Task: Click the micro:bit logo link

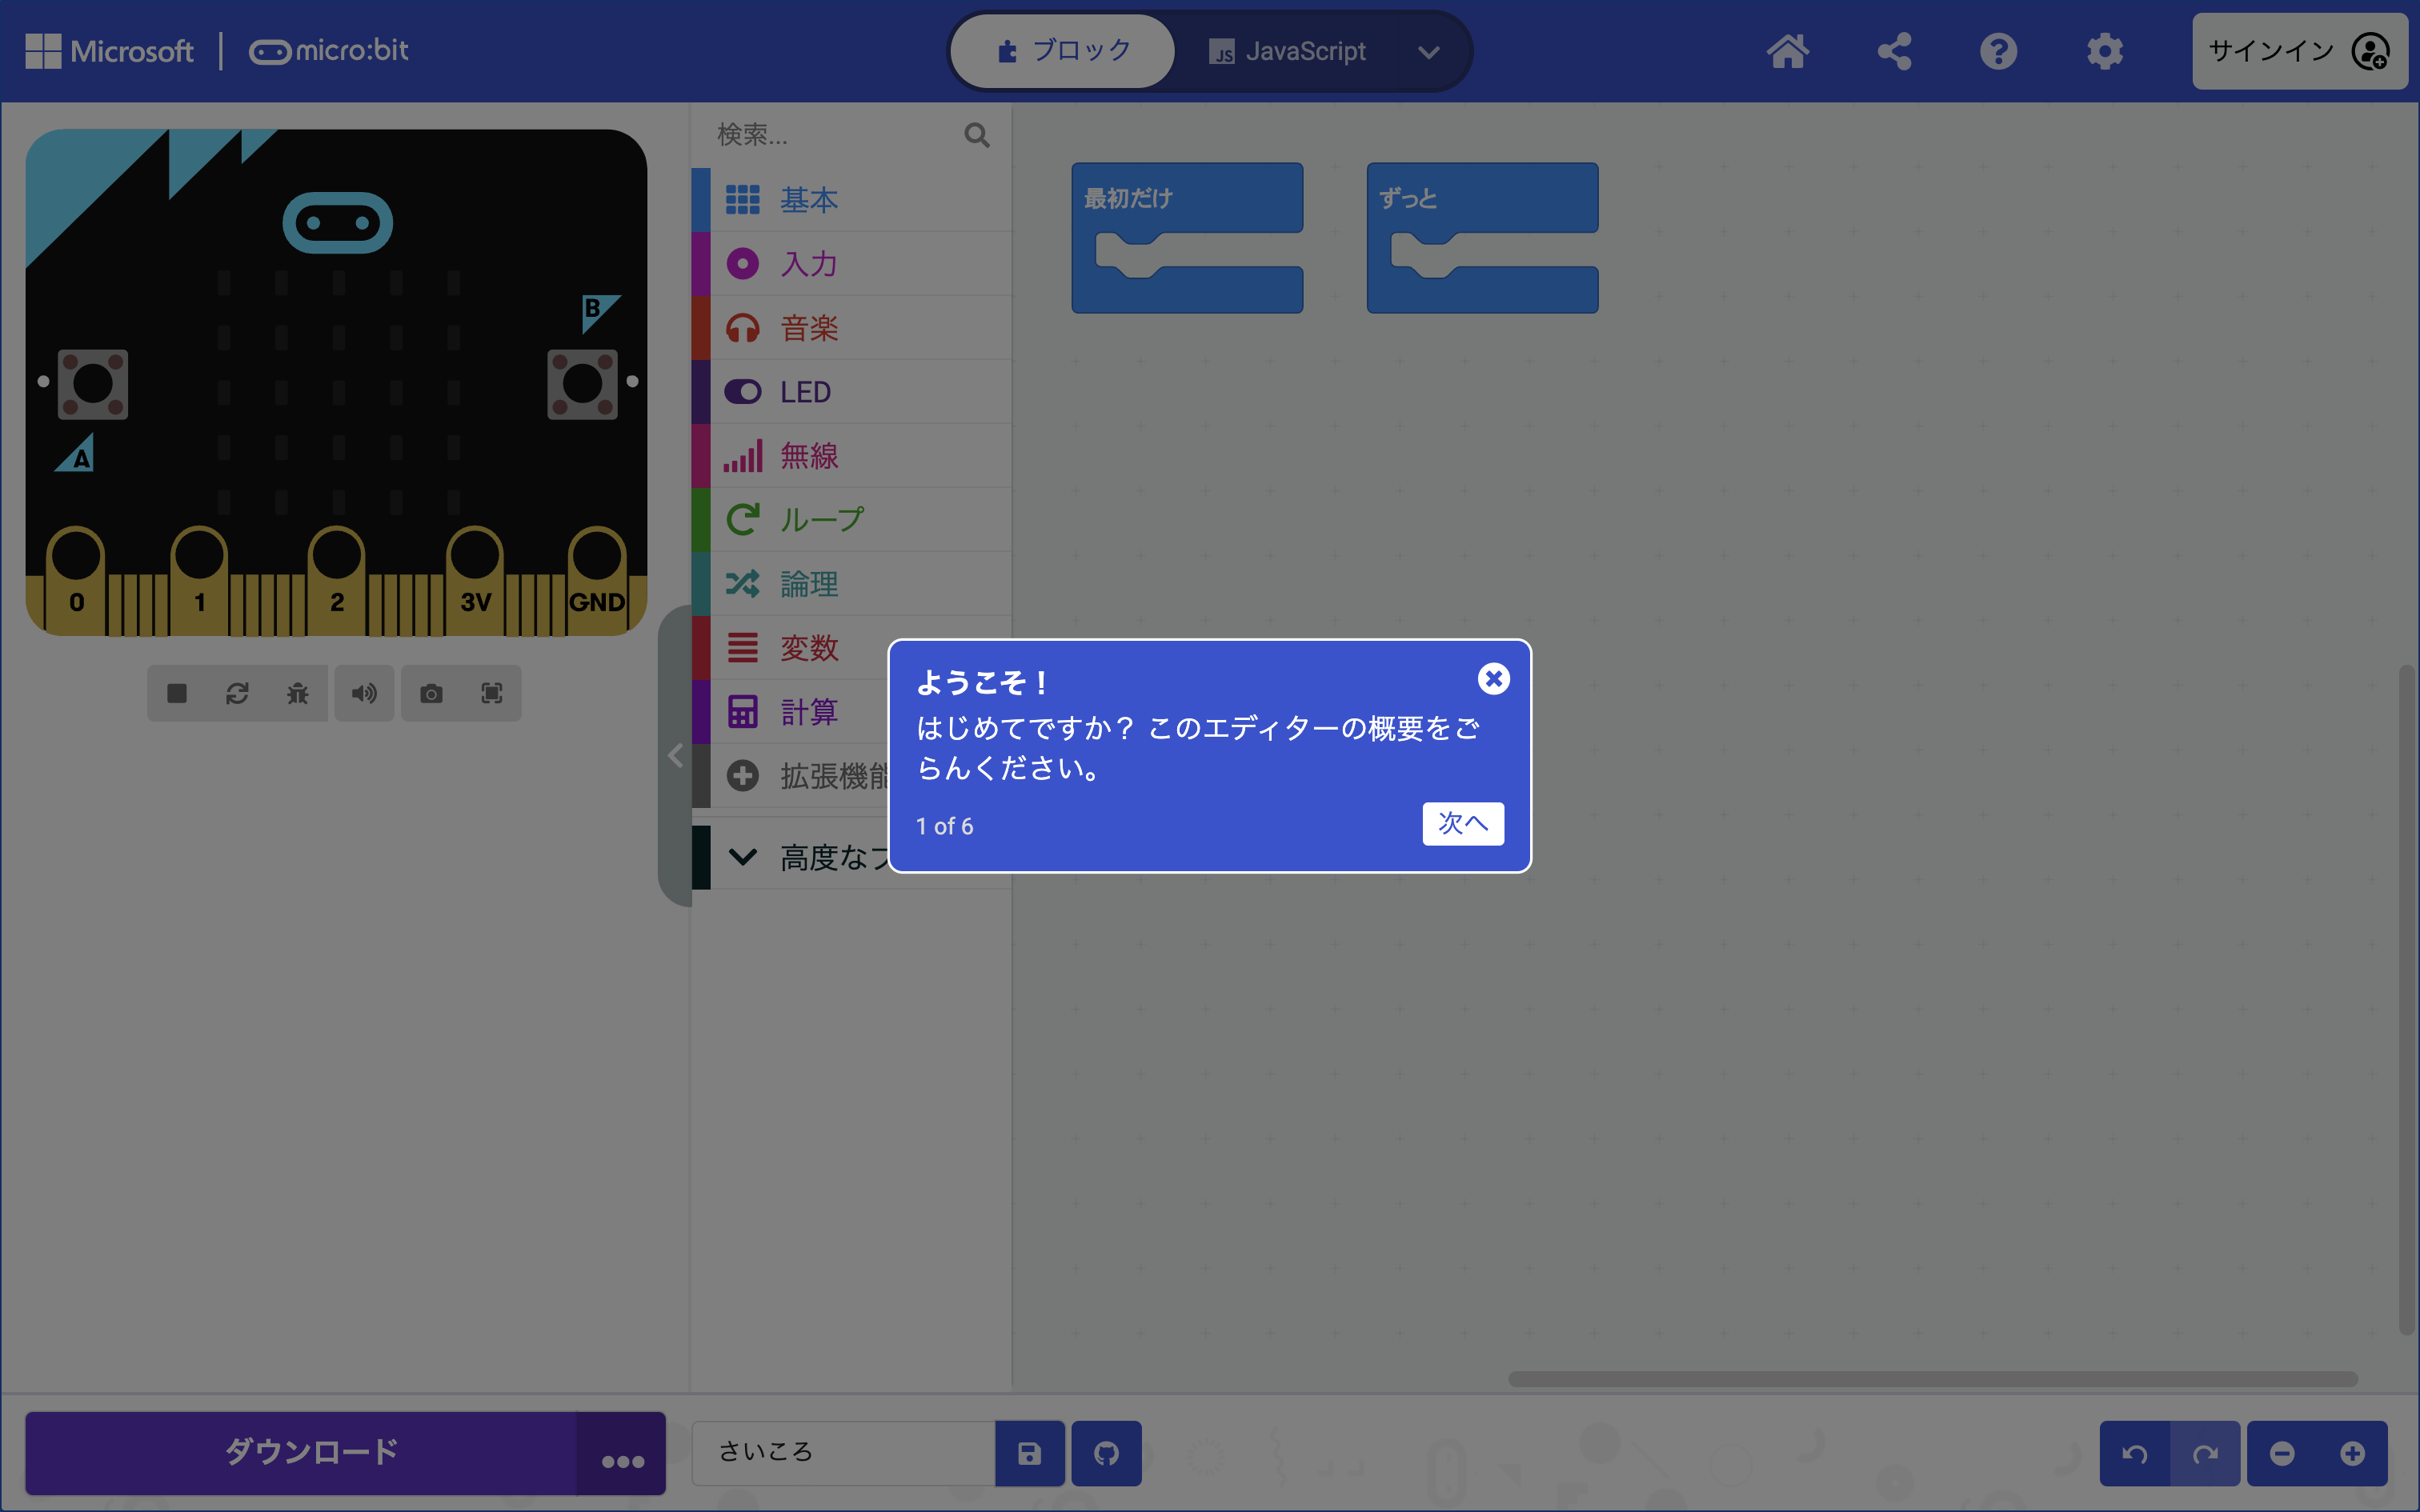Action: (x=329, y=51)
